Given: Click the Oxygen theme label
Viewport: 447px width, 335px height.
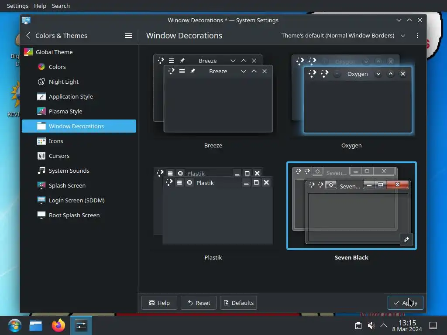Looking at the screenshot, I should click(351, 145).
